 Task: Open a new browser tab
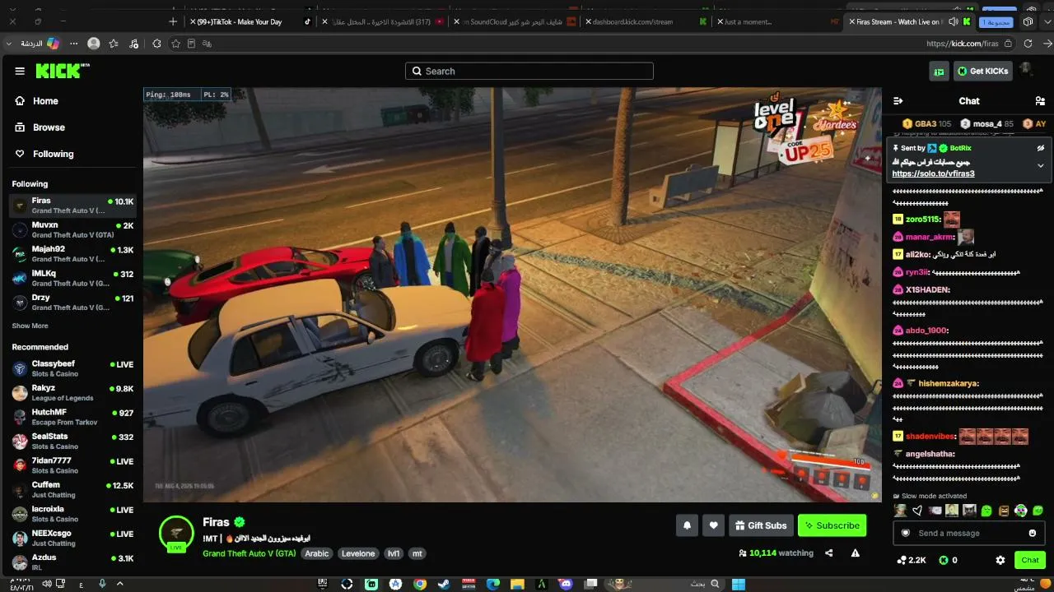pos(173,21)
